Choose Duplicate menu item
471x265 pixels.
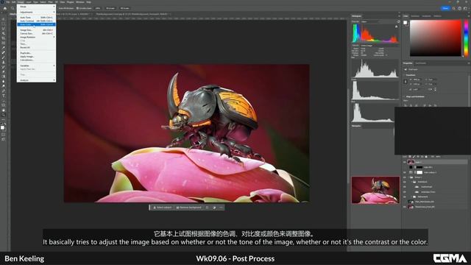[x=36, y=53]
